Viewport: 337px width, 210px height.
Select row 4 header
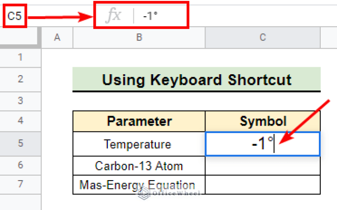20,121
